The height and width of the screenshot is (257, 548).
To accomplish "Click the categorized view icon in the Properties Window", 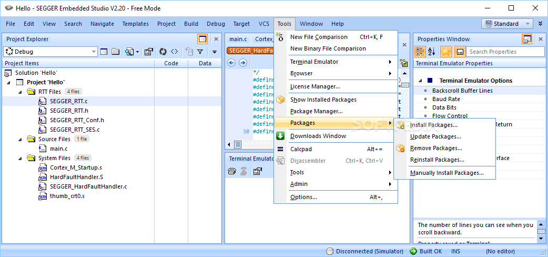I will 420,52.
